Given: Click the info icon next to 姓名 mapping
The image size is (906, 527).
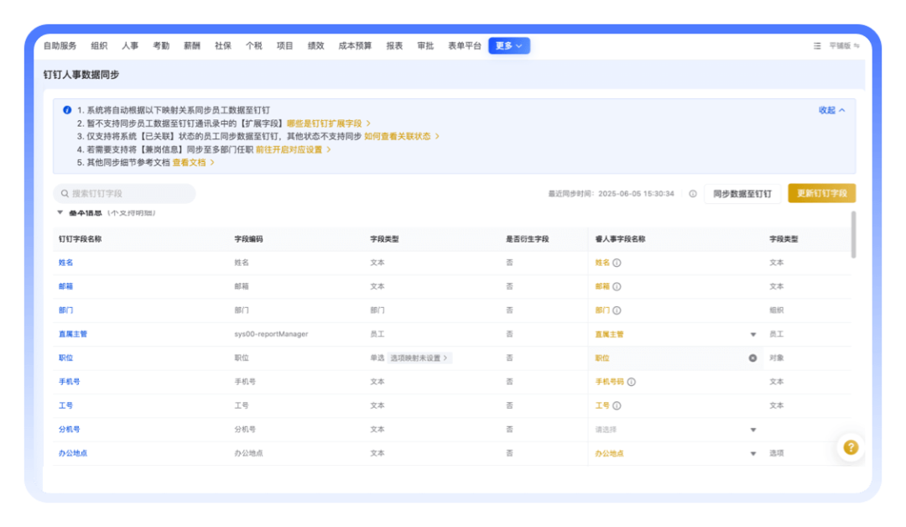Looking at the screenshot, I should coord(617,263).
